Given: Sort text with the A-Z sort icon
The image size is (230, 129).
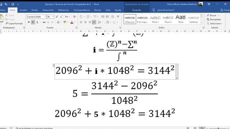Looking at the screenshot, I should (x=112, y=17).
